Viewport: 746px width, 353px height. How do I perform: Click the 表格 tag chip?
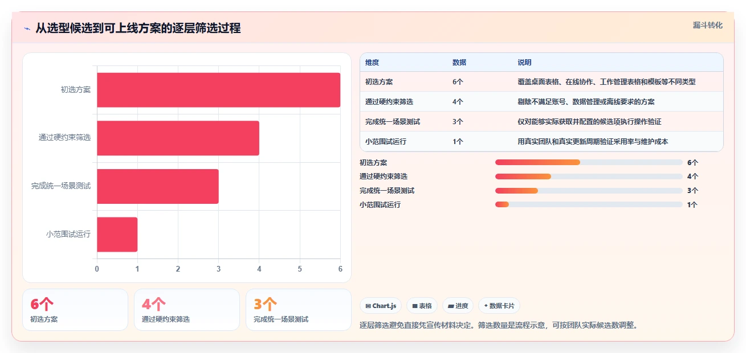coord(422,306)
